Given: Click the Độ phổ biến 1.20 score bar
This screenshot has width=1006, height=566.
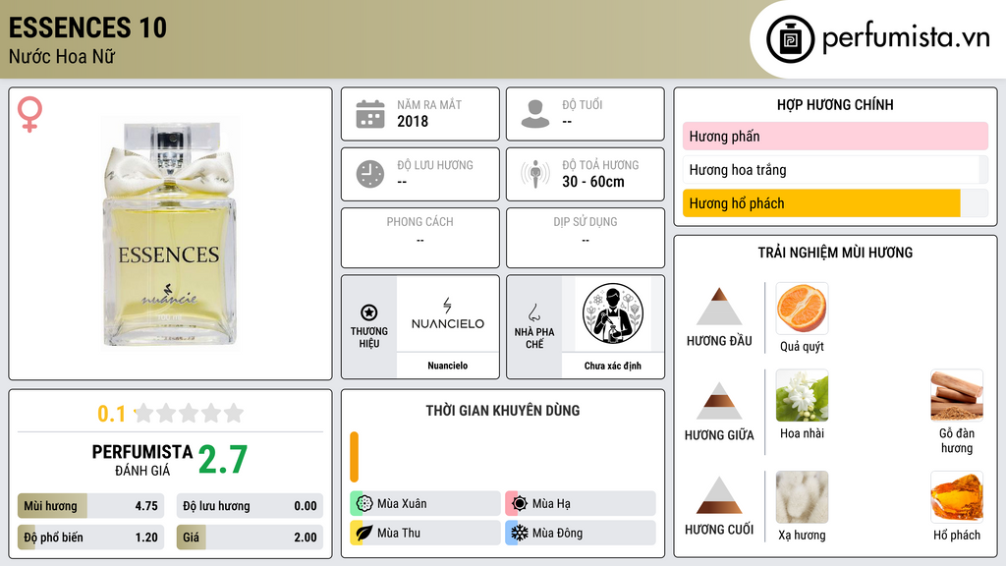Looking at the screenshot, I should tap(90, 538).
